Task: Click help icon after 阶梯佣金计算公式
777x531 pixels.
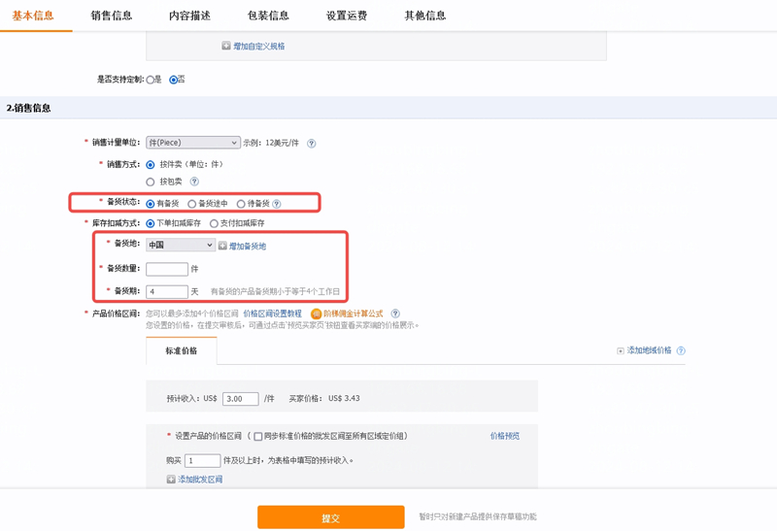Action: point(392,314)
